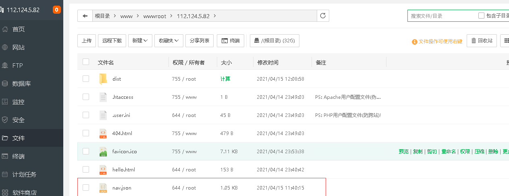Sort by 大小 column header

226,63
